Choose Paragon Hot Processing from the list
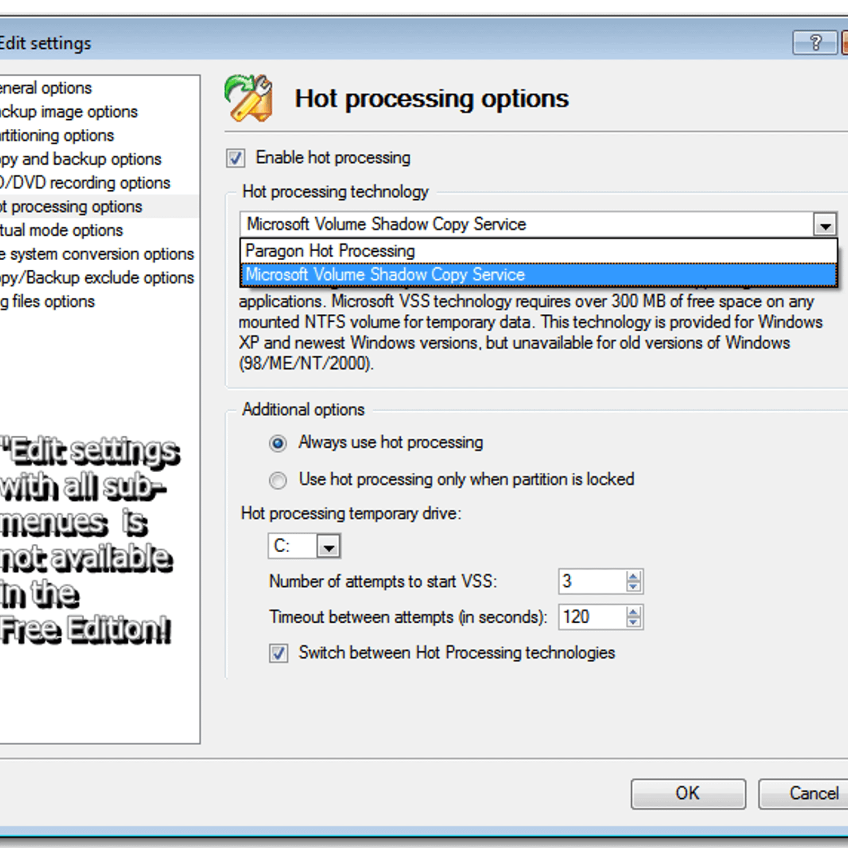 point(538,251)
